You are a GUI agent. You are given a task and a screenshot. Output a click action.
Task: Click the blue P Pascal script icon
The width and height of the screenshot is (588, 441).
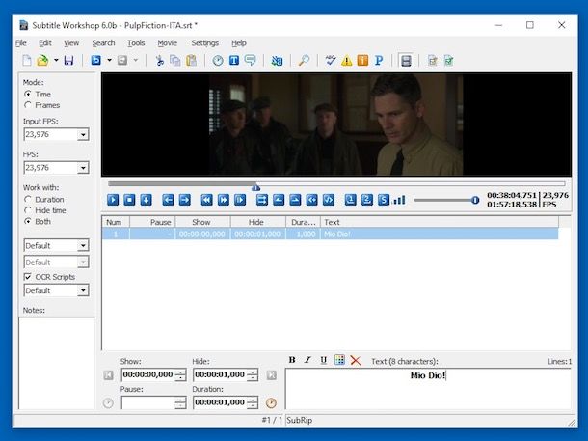click(379, 61)
